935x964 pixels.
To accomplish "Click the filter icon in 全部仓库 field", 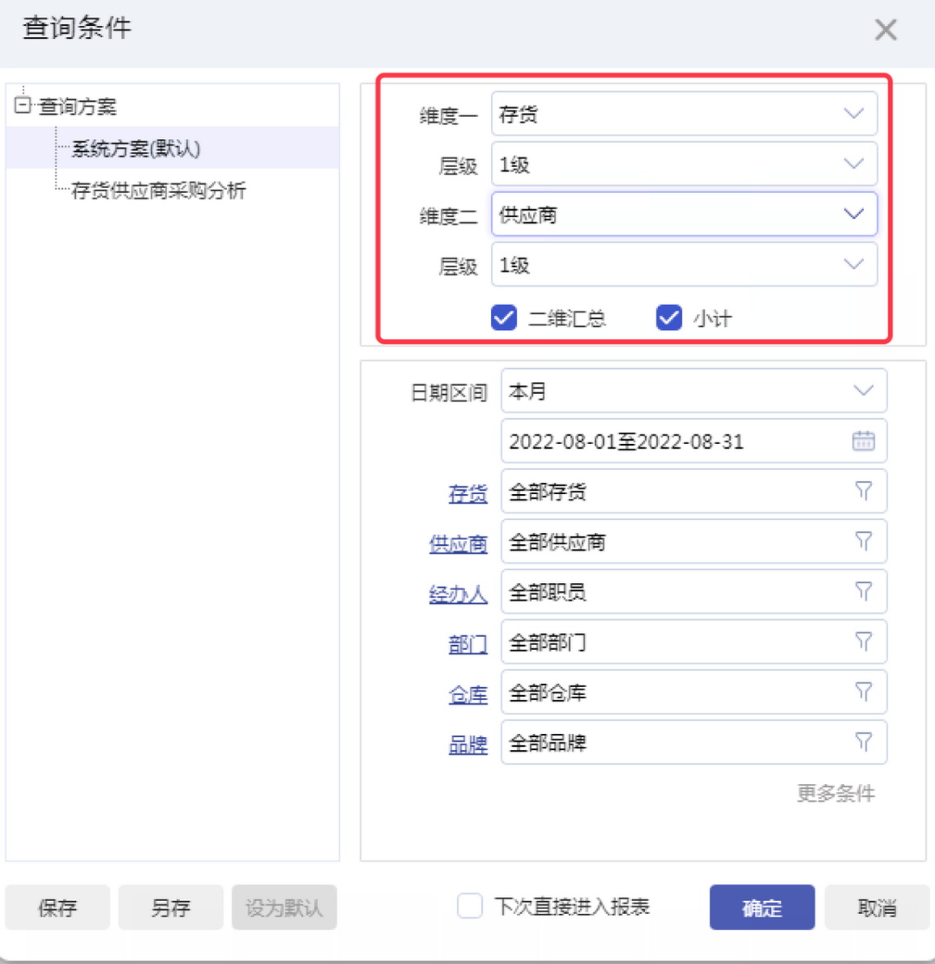I will (863, 692).
